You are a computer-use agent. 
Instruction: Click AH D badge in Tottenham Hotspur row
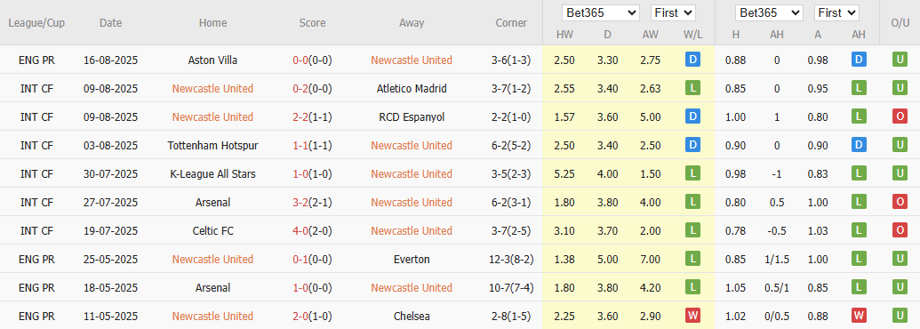(859, 146)
